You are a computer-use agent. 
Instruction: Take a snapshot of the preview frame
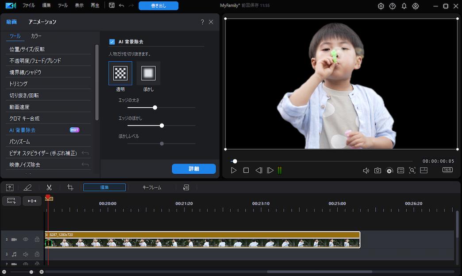(378, 170)
